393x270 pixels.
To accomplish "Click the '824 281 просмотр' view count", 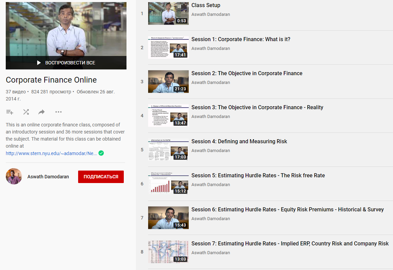I will tap(51, 92).
